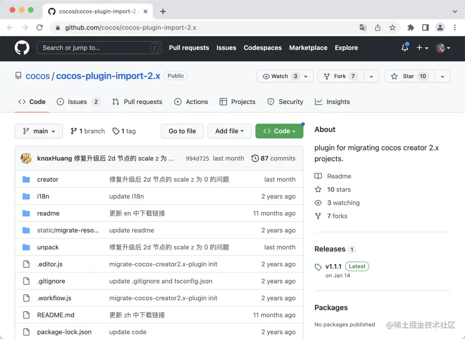465x339 pixels.
Task: Expand the Watch options arrow
Action: click(306, 76)
